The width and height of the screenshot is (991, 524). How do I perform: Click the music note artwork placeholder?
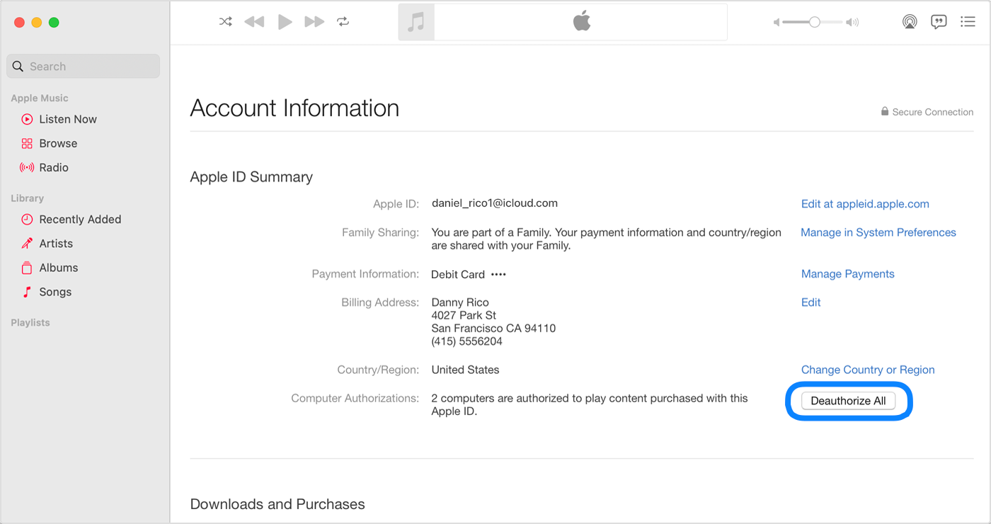point(416,22)
